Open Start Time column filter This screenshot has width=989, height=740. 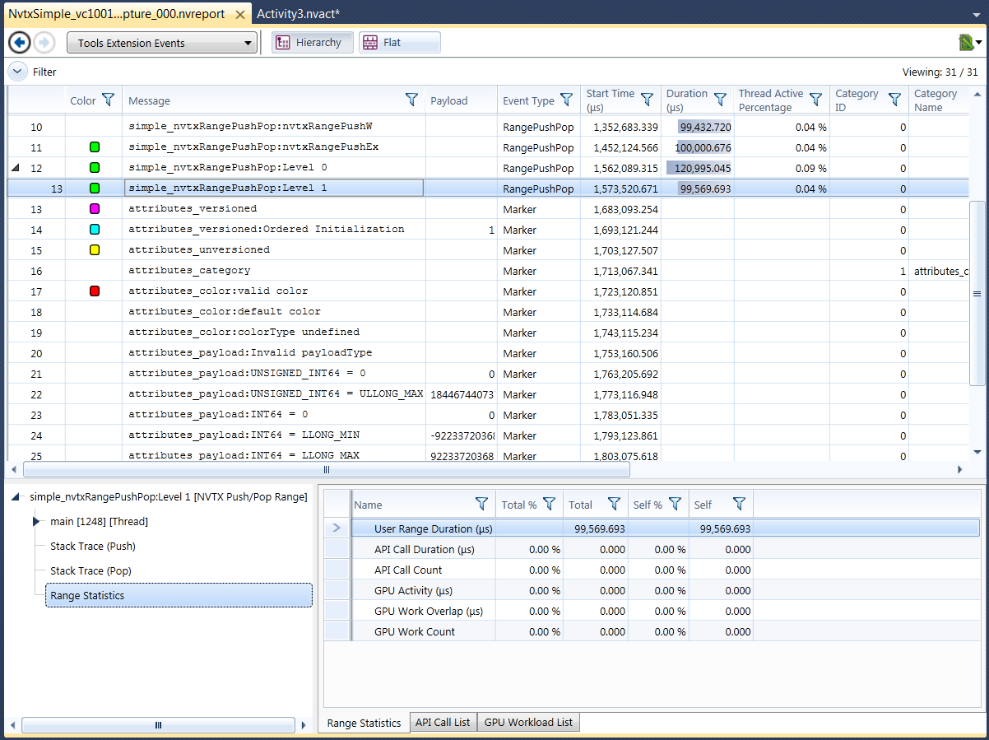(647, 100)
